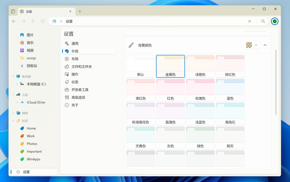Open search with magnifier icon

263,21
